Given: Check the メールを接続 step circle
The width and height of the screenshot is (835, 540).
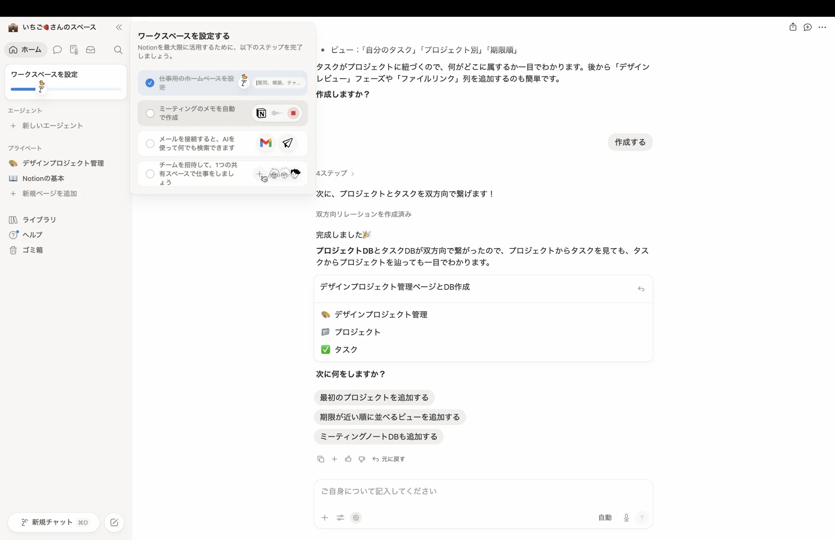Looking at the screenshot, I should pyautogui.click(x=150, y=143).
